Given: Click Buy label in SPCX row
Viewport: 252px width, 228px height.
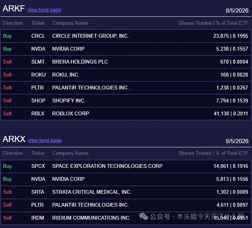Looking at the screenshot, I should point(7,166).
